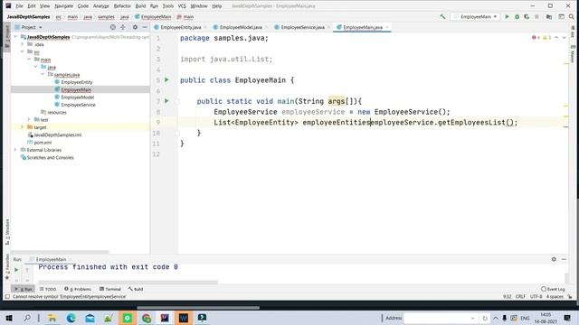This screenshot has height=325, width=579.
Task: Open the EmployeeMain run configuration dropdown
Action: [x=476, y=16]
